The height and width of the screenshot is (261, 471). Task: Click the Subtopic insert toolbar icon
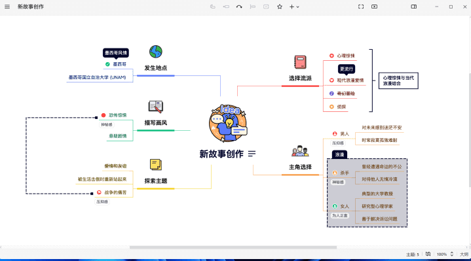pos(226,7)
